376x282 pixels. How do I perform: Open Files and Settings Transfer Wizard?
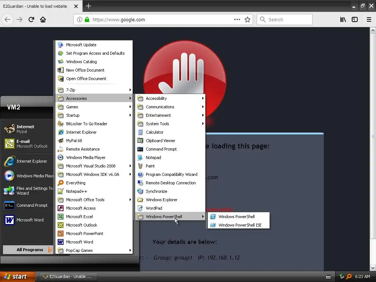point(28,191)
